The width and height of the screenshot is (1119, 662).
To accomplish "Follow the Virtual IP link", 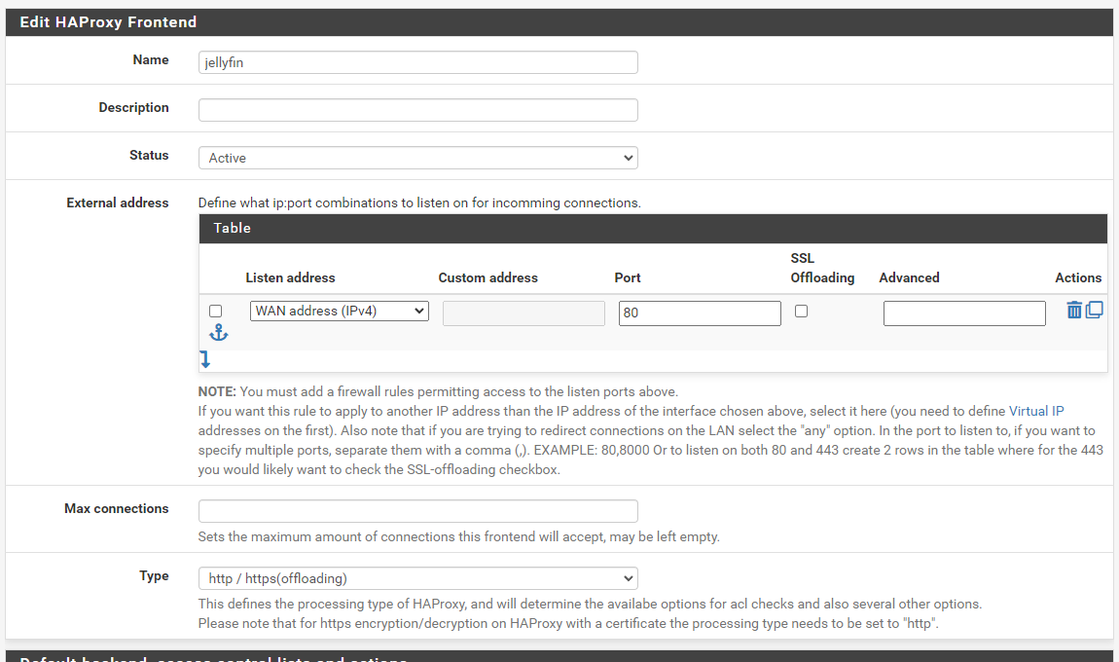I will pyautogui.click(x=1036, y=412).
